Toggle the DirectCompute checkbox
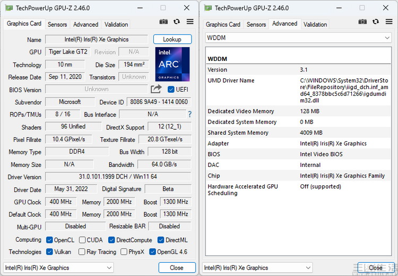This screenshot has height=276, width=398. click(111, 240)
